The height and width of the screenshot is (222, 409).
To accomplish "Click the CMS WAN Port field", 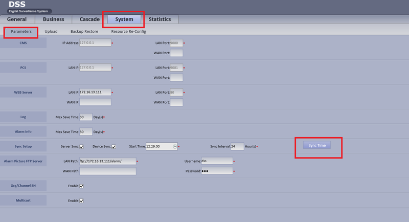I will (x=176, y=53).
